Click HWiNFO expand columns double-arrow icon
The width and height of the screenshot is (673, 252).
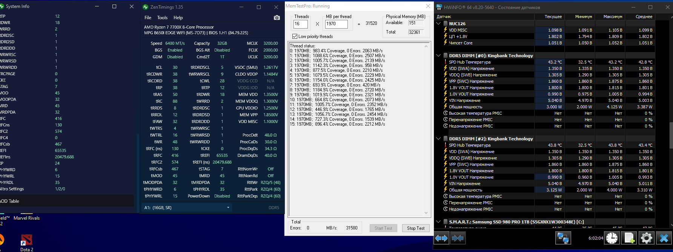tap(441, 238)
